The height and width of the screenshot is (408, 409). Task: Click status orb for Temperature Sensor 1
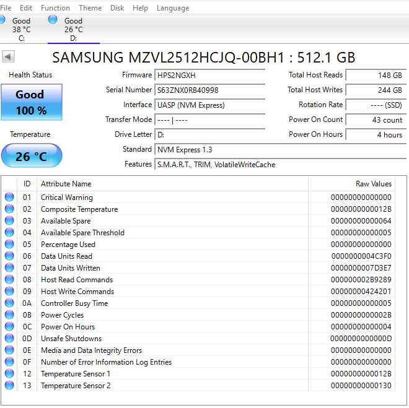9,373
